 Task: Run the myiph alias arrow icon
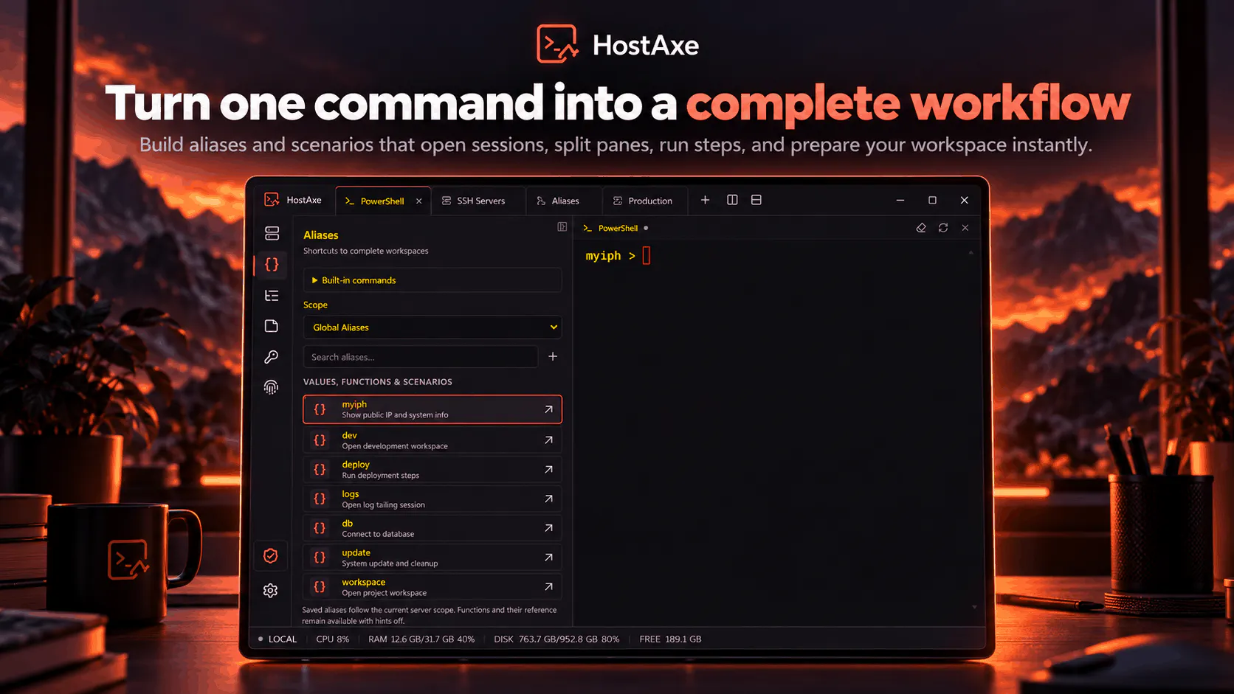click(548, 409)
